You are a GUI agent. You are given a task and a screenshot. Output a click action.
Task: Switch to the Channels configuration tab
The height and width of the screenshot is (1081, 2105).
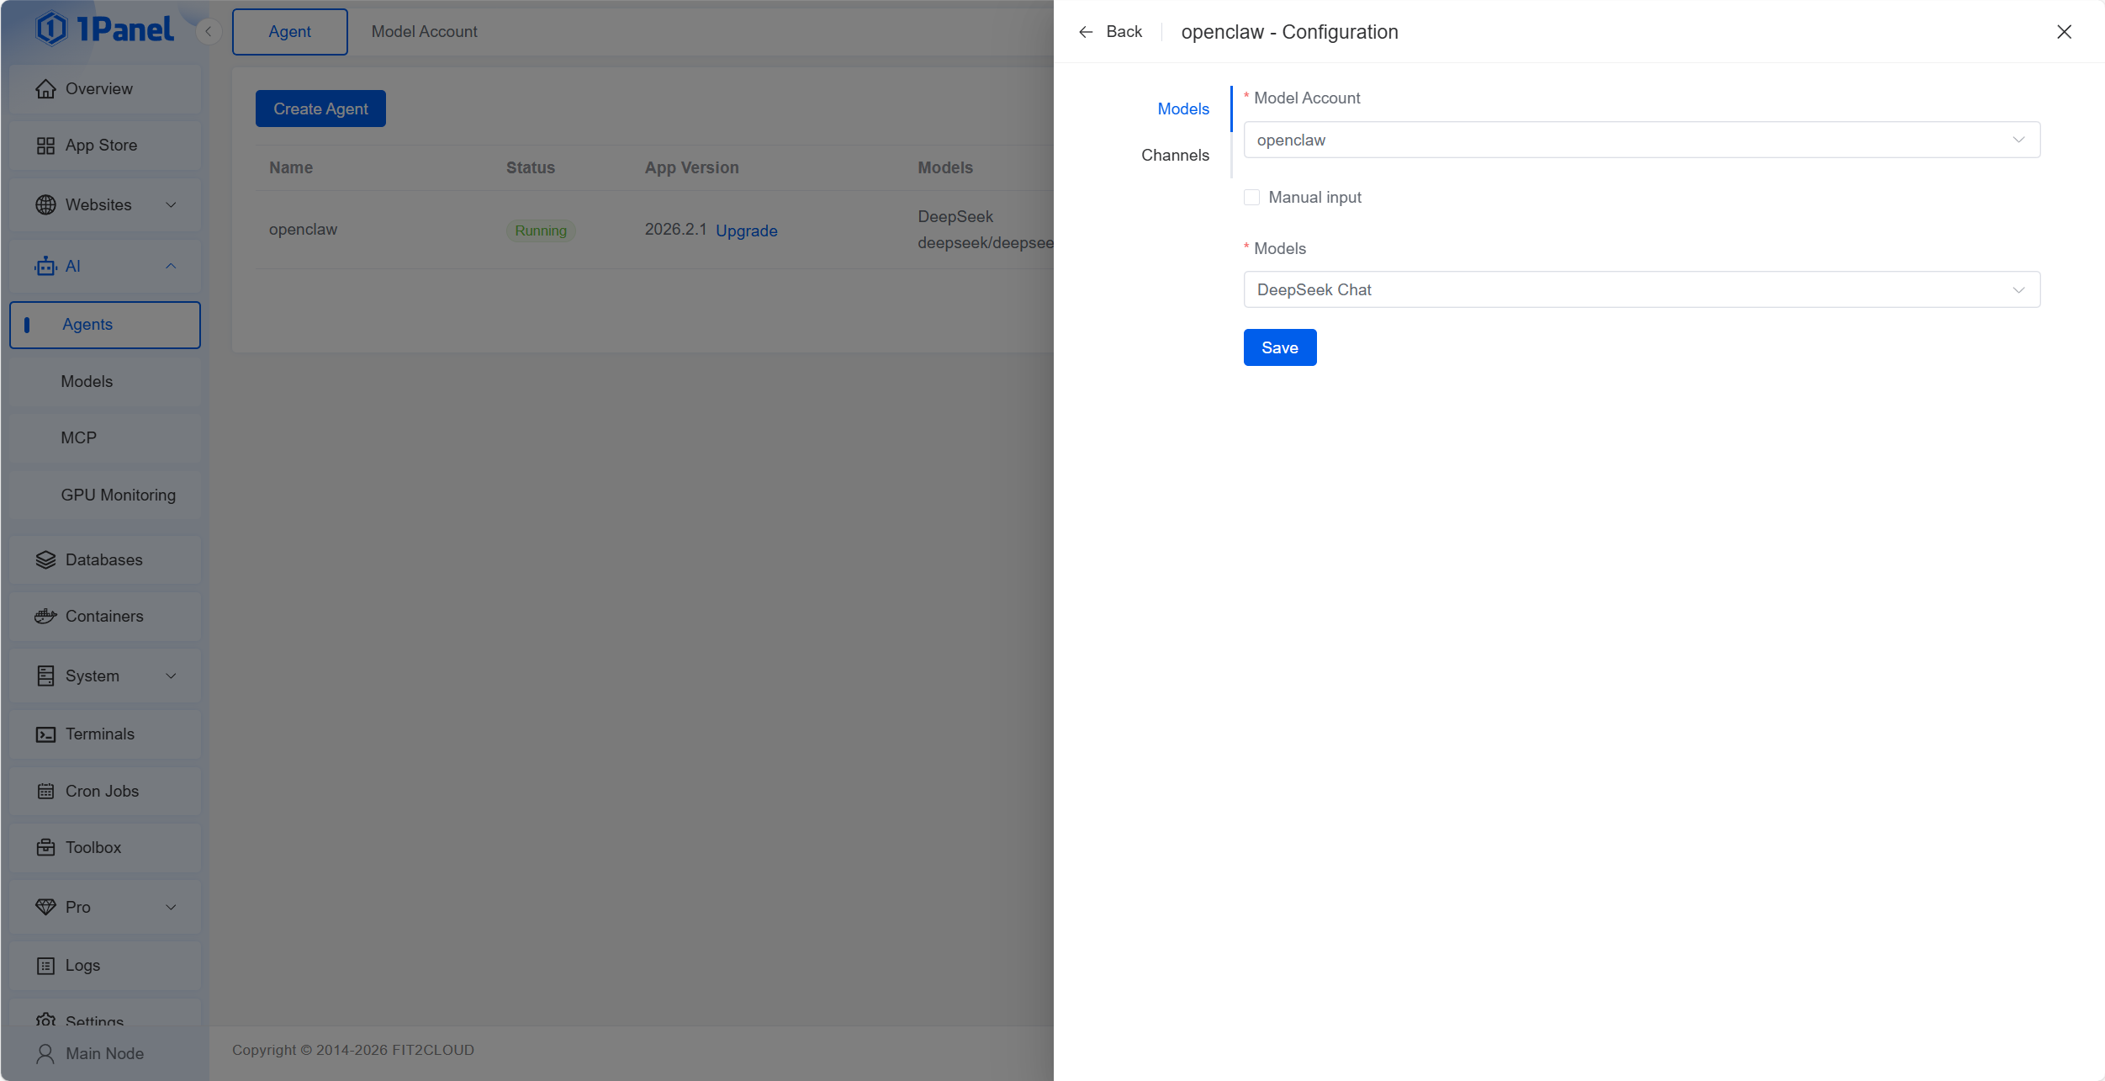1175,156
